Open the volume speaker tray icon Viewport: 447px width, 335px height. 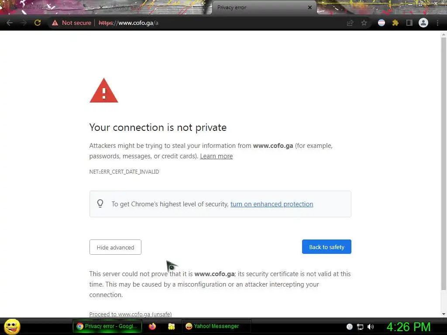(x=371, y=327)
